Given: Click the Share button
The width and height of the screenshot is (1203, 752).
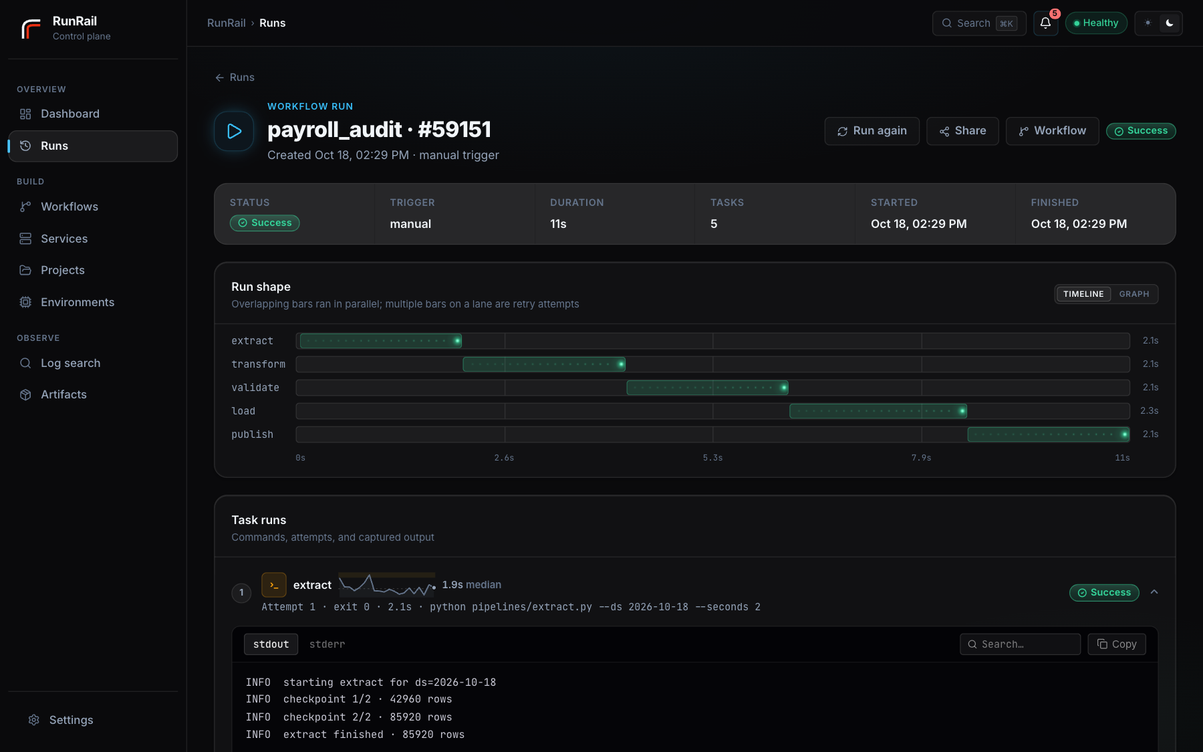Looking at the screenshot, I should coord(962,131).
